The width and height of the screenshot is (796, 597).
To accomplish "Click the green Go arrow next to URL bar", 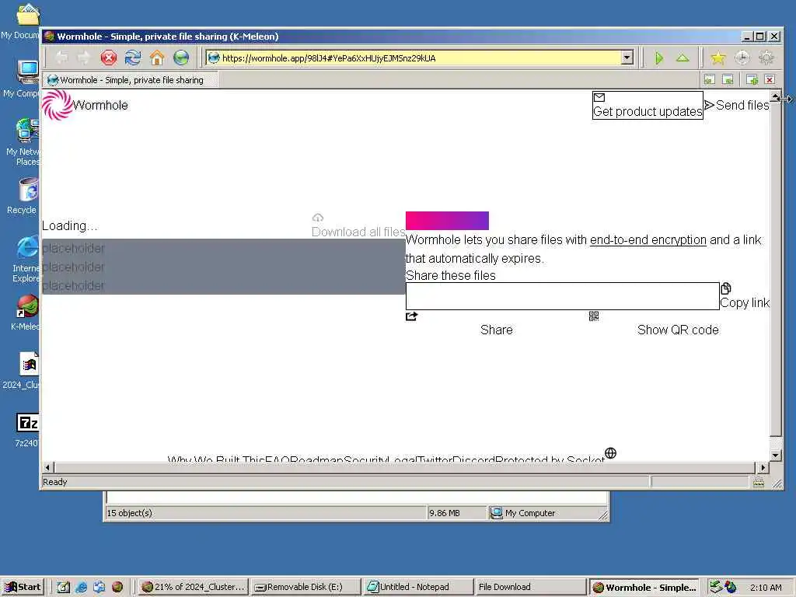I will click(x=659, y=58).
